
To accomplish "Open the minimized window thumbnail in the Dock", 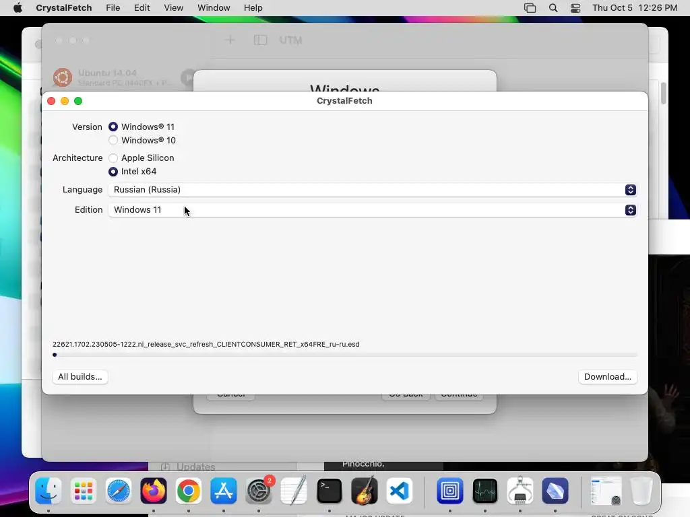I will (x=606, y=491).
